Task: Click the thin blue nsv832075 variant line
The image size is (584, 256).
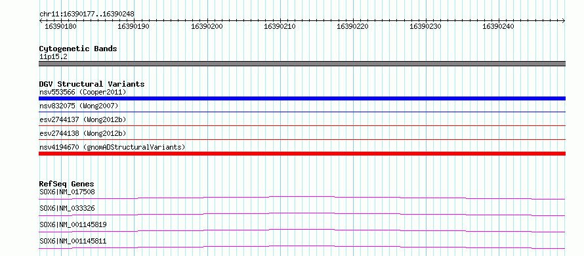Action: [302, 112]
